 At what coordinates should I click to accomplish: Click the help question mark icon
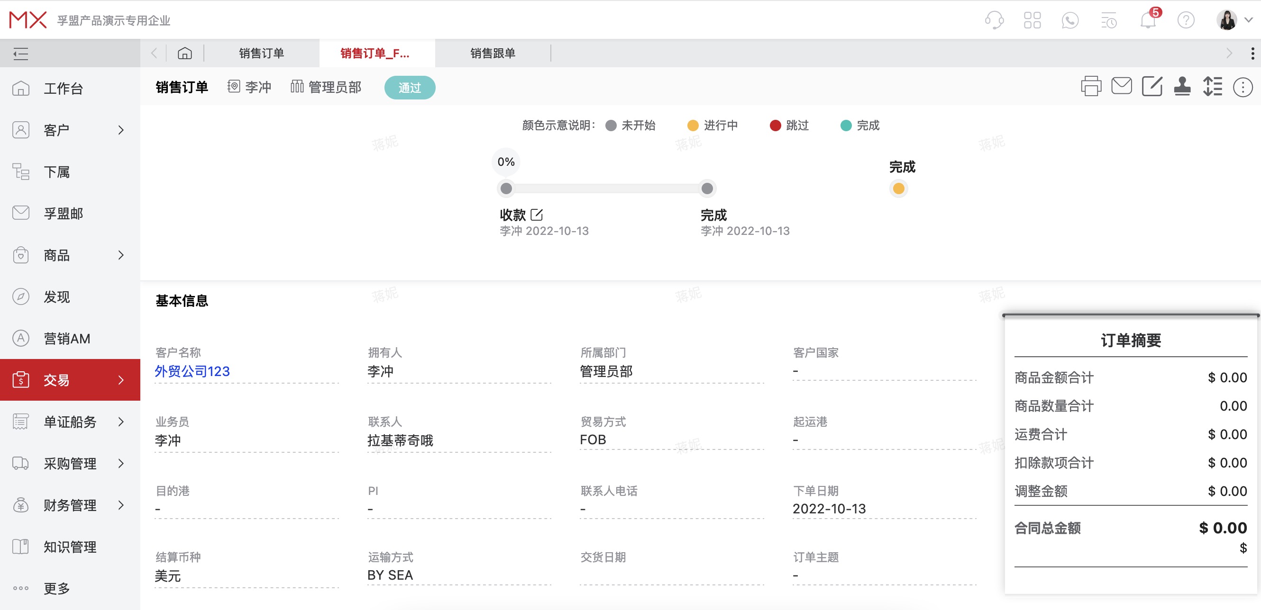coord(1186,20)
